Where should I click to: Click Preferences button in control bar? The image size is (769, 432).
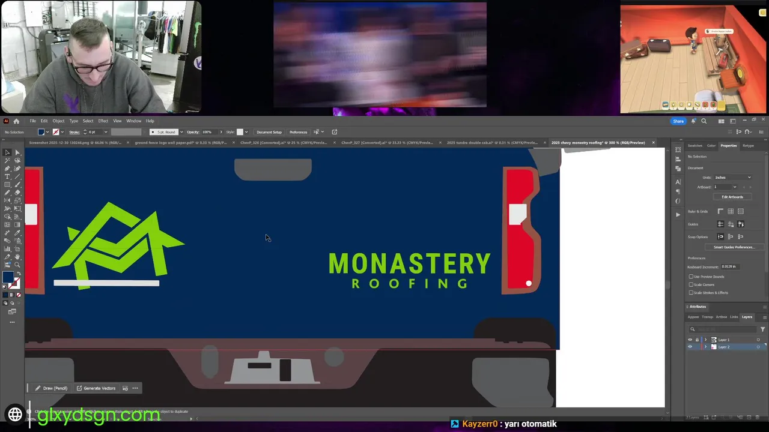[x=299, y=132]
